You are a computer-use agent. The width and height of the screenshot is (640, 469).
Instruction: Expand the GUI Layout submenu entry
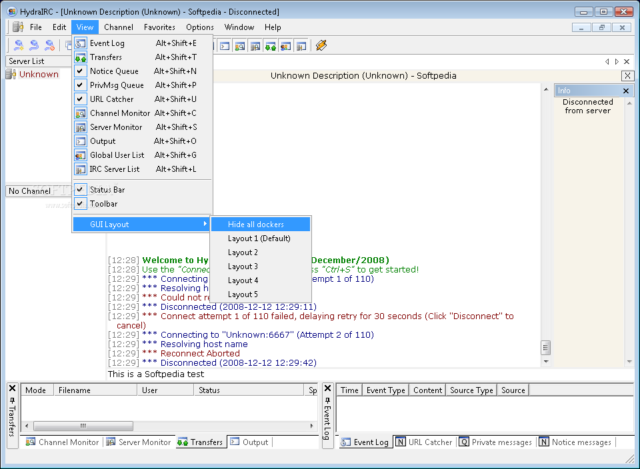143,225
